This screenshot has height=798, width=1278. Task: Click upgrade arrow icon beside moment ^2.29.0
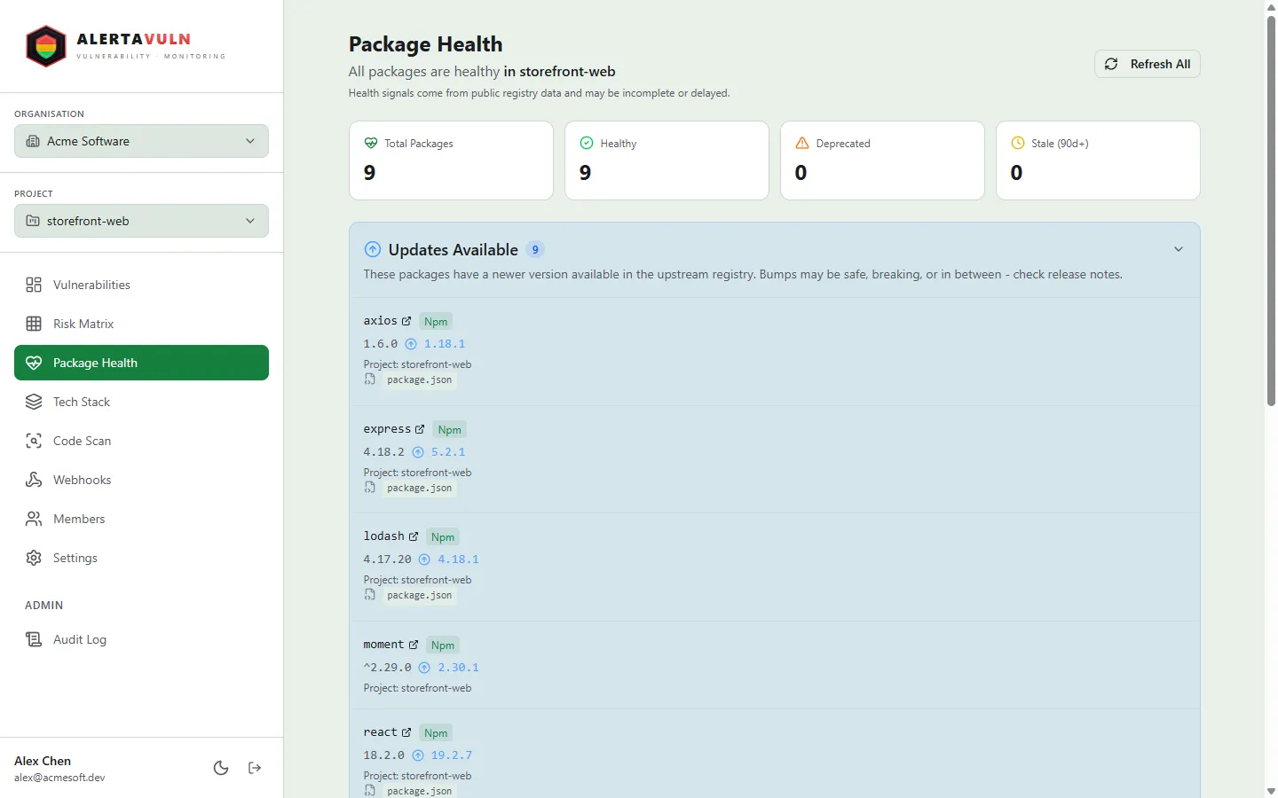click(424, 668)
